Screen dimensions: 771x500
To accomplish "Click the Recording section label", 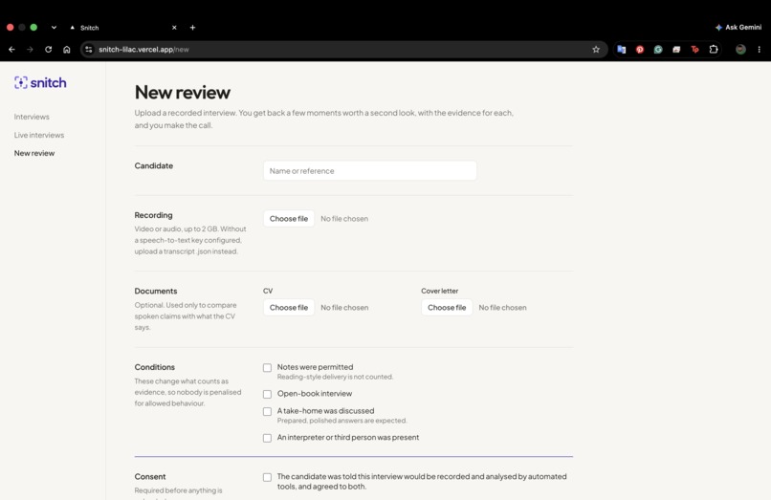I will pos(153,215).
